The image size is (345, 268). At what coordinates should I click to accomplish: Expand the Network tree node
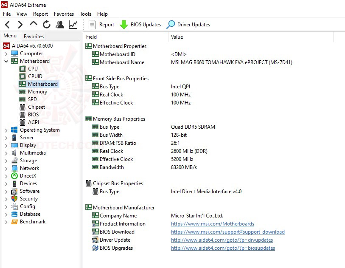pyautogui.click(x=6, y=169)
